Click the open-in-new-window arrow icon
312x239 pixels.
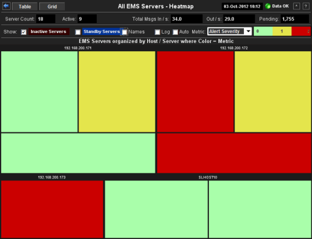tap(296, 6)
